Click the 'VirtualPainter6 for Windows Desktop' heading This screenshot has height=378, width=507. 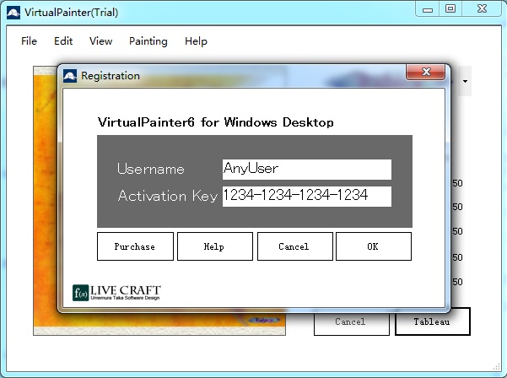coord(216,122)
